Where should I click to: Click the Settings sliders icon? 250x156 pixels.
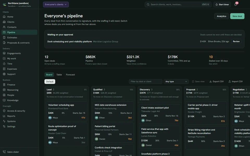4,126
